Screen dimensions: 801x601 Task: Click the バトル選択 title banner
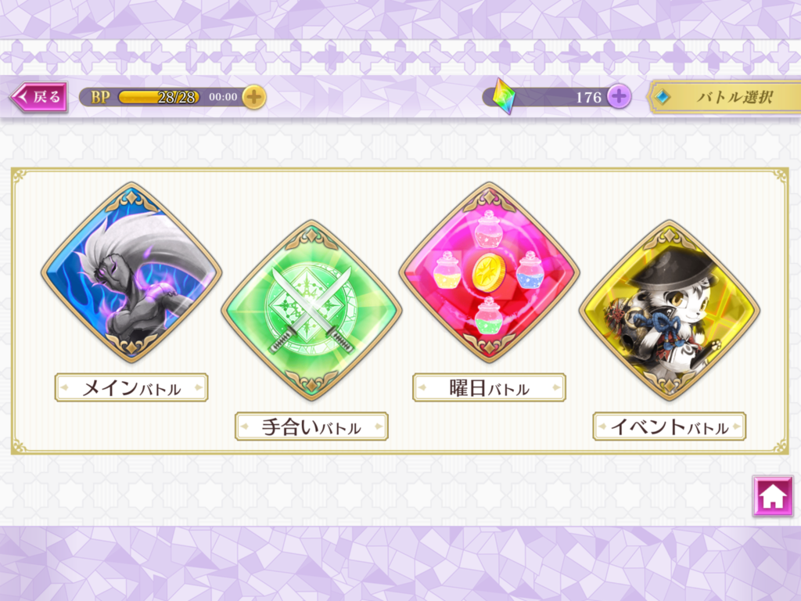(x=724, y=96)
